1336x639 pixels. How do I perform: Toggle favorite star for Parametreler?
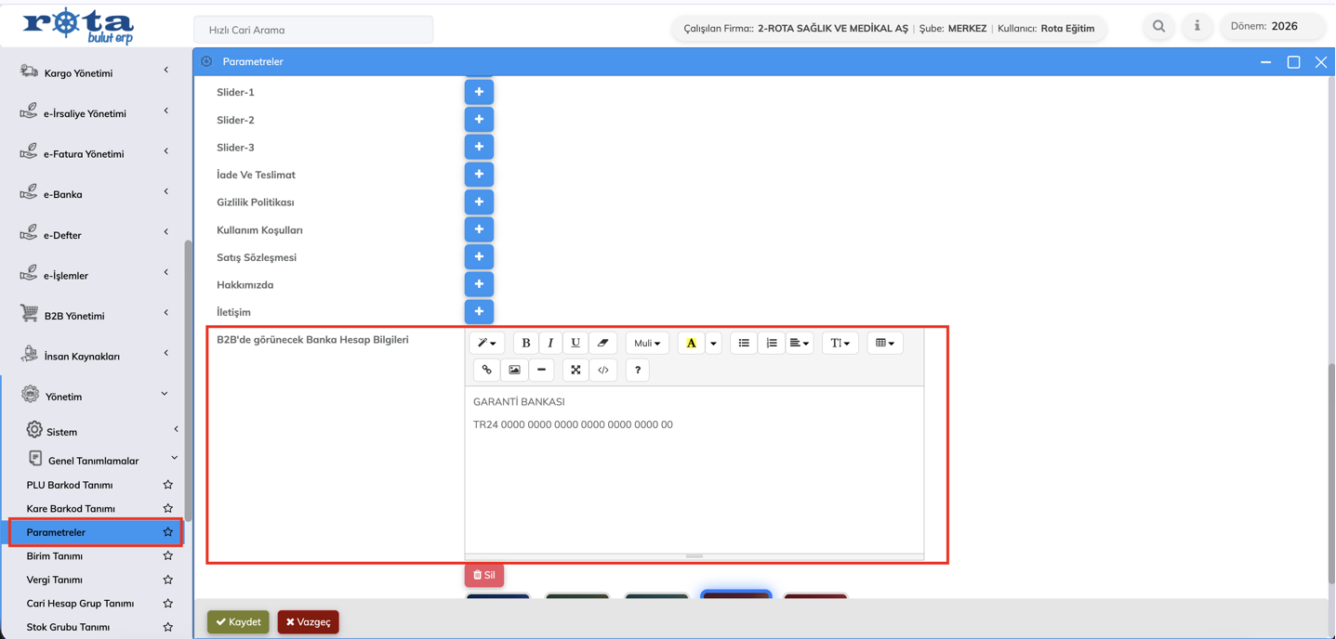click(167, 532)
